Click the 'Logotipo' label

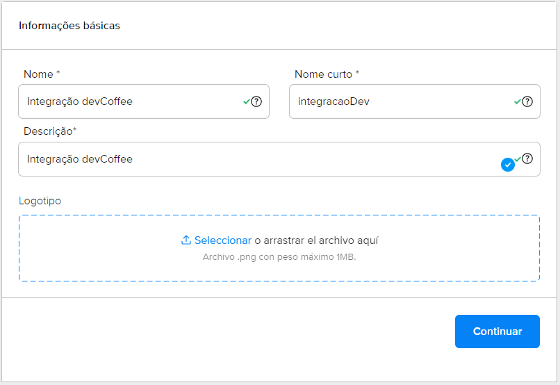point(40,201)
